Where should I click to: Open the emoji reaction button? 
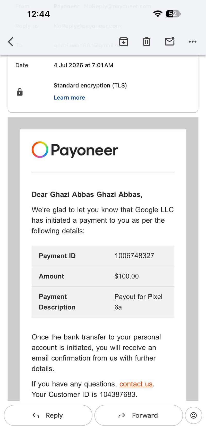coord(193,415)
